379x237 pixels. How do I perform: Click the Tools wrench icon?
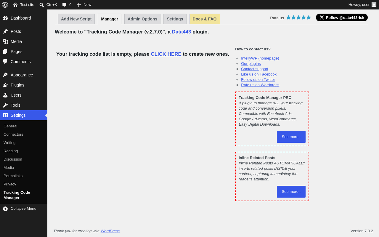coord(5,105)
